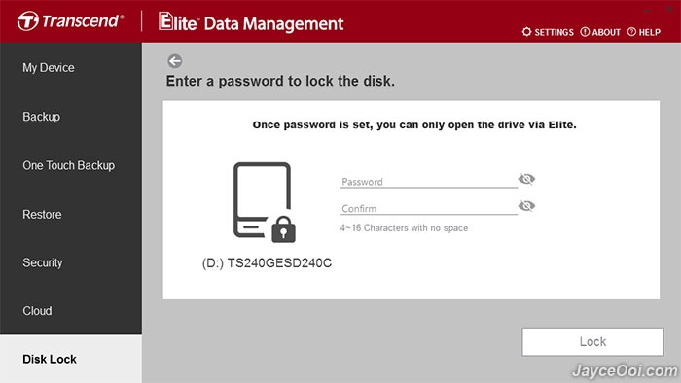Select the Disk Lock sidebar item
Screen dimensions: 681x383
coord(50,359)
